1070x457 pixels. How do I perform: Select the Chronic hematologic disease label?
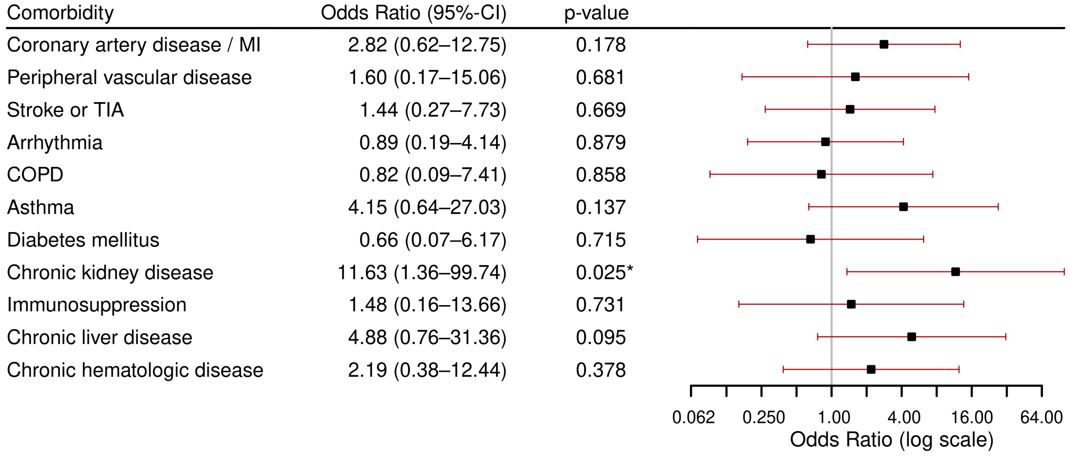(x=135, y=370)
